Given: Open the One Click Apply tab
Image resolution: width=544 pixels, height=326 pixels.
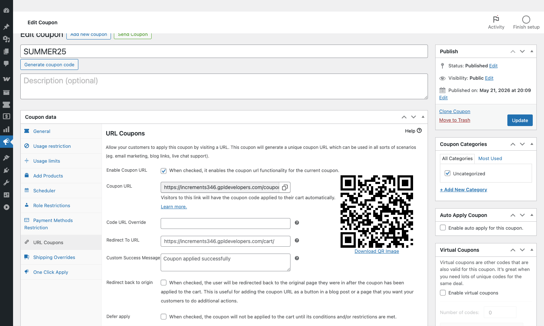Looking at the screenshot, I should pyautogui.click(x=61, y=272).
